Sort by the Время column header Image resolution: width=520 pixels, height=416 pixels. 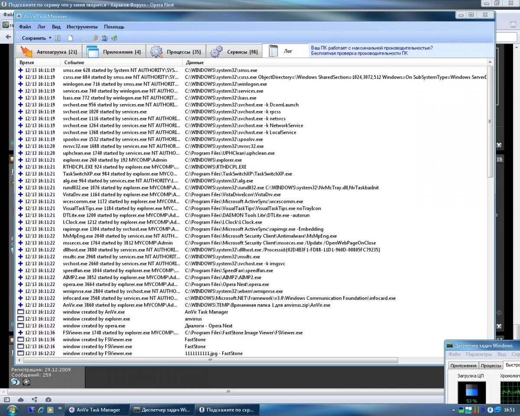[x=38, y=63]
